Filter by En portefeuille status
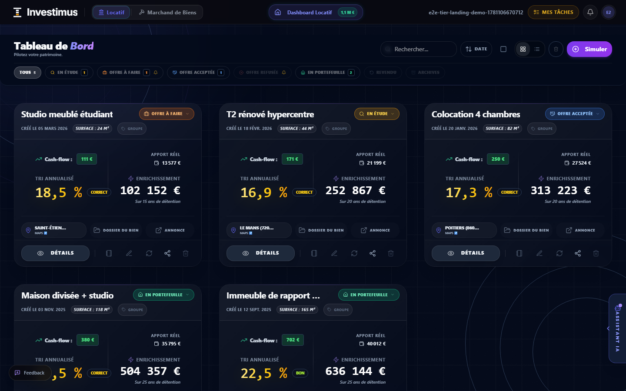Screen dimensions: 626x391 click(x=327, y=73)
